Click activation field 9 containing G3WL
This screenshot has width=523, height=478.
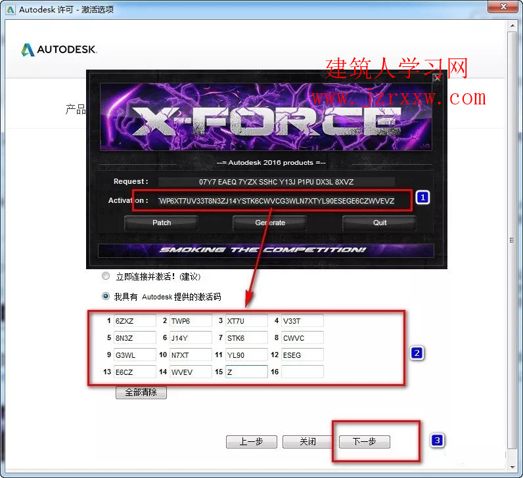(135, 355)
